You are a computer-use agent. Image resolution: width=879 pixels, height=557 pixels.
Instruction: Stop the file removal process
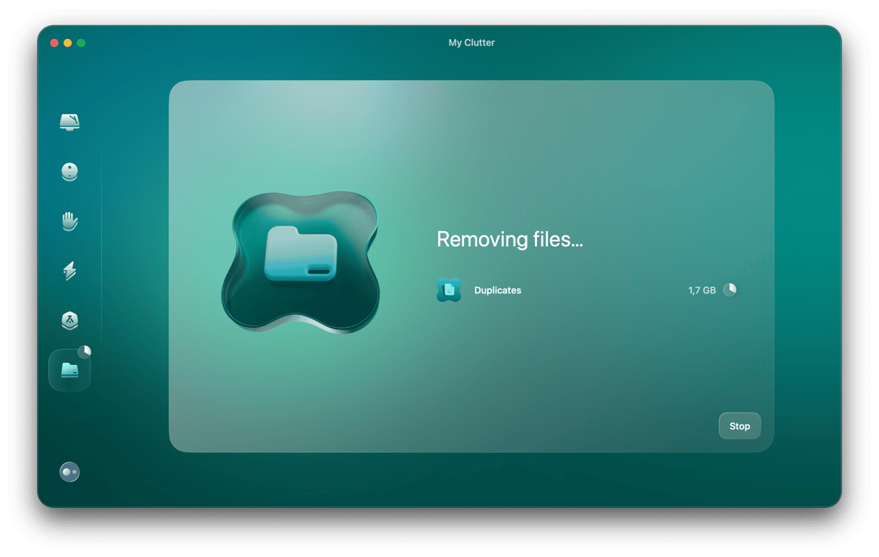739,426
